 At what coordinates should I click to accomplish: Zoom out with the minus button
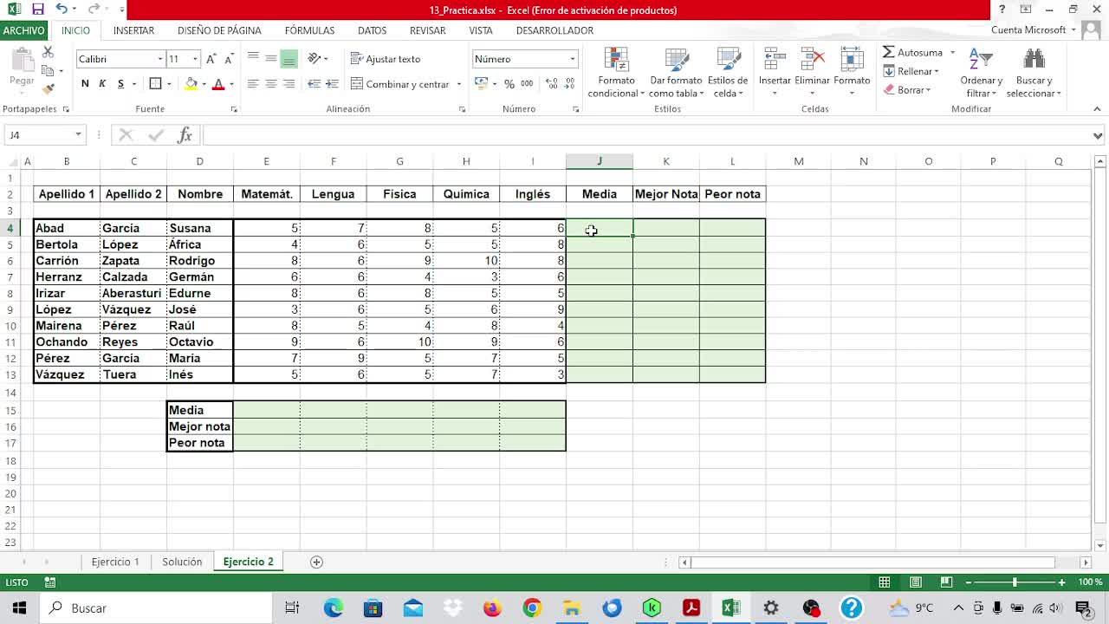[969, 582]
